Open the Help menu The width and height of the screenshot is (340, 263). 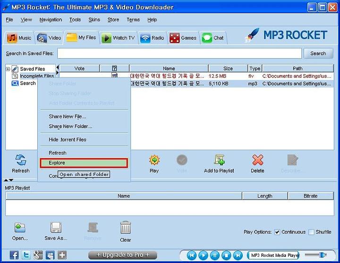coord(152,20)
